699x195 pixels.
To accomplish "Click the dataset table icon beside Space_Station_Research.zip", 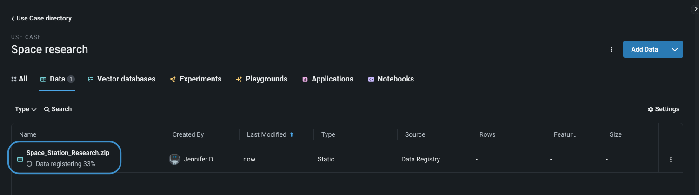I will pyautogui.click(x=20, y=159).
